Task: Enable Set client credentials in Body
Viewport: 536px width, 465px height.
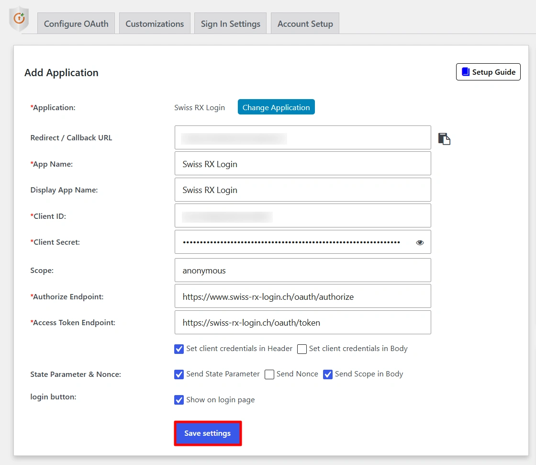Action: point(302,349)
